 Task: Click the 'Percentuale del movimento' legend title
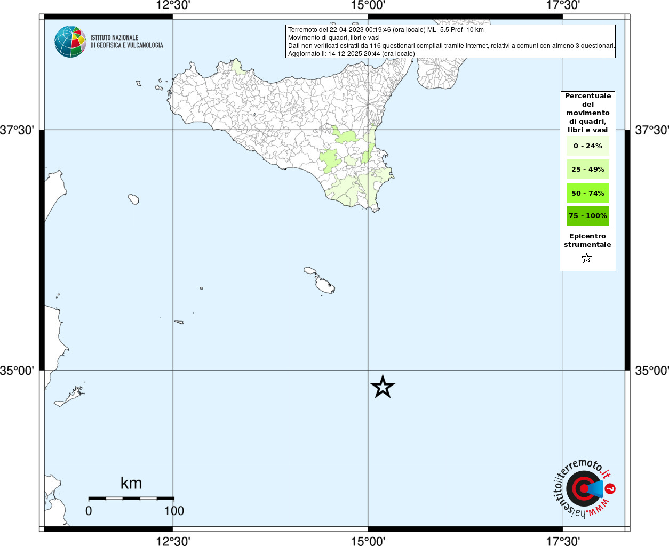pyautogui.click(x=588, y=113)
